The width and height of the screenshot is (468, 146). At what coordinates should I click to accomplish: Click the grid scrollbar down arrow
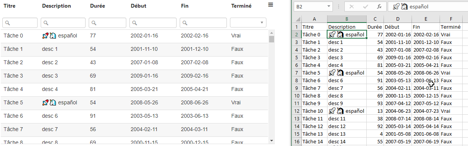pyautogui.click(x=271, y=141)
